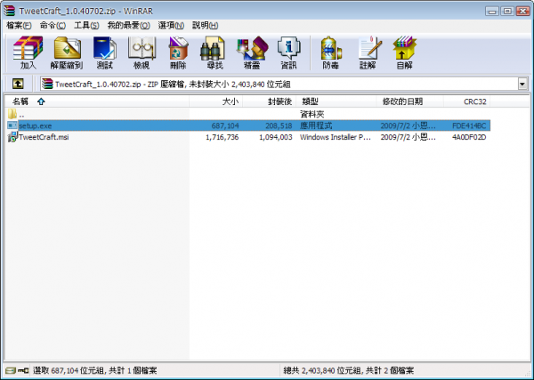Open the Help (說明) menu
This screenshot has width=534, height=380.
point(205,25)
